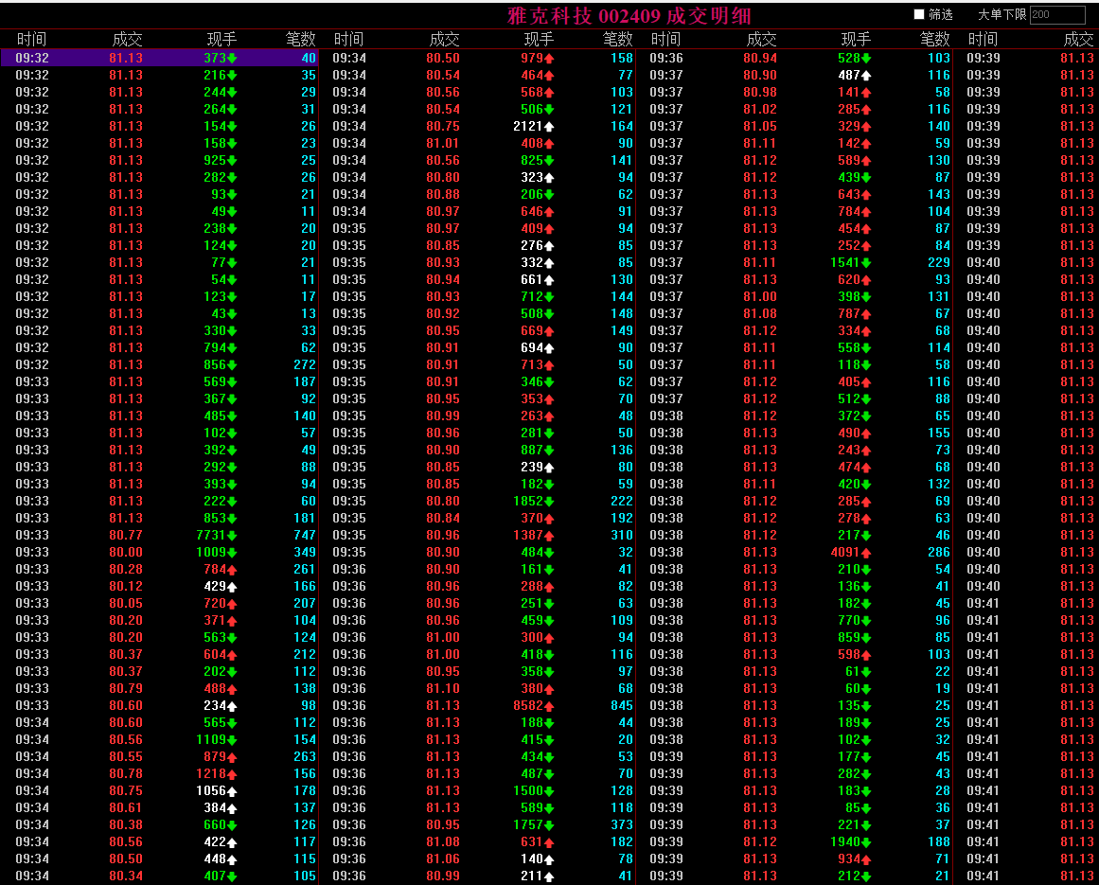Click the trade count cell 747
The height and width of the screenshot is (885, 1099).
tap(304, 535)
